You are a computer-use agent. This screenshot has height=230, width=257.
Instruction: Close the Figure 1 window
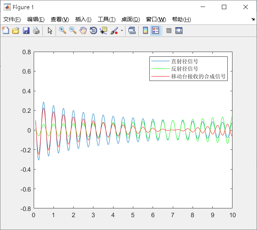(x=246, y=7)
